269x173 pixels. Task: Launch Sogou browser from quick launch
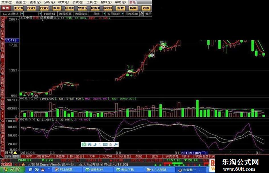(x=36, y=170)
